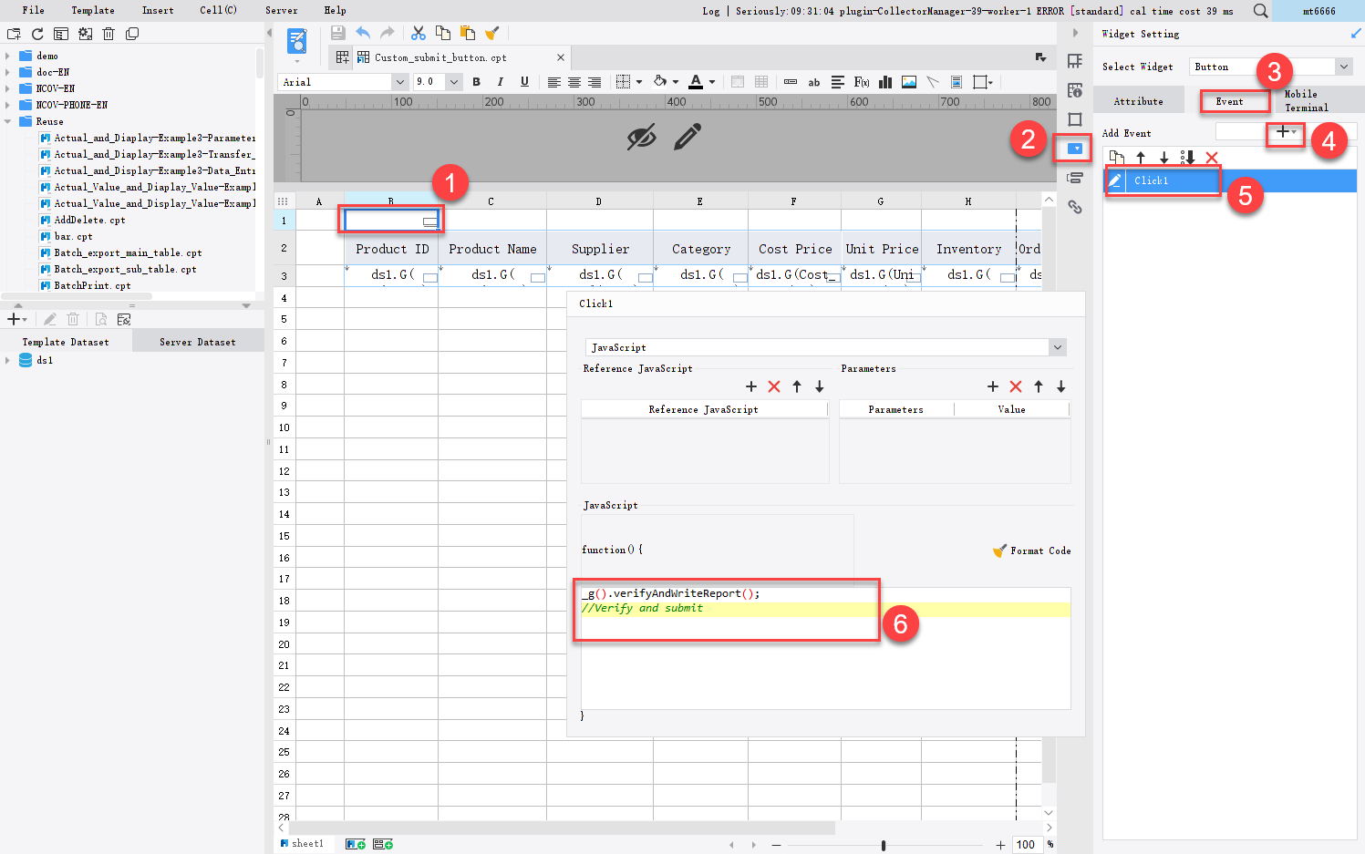This screenshot has width=1365, height=854.
Task: Toggle parameter pane visibility eye icon
Action: click(642, 138)
